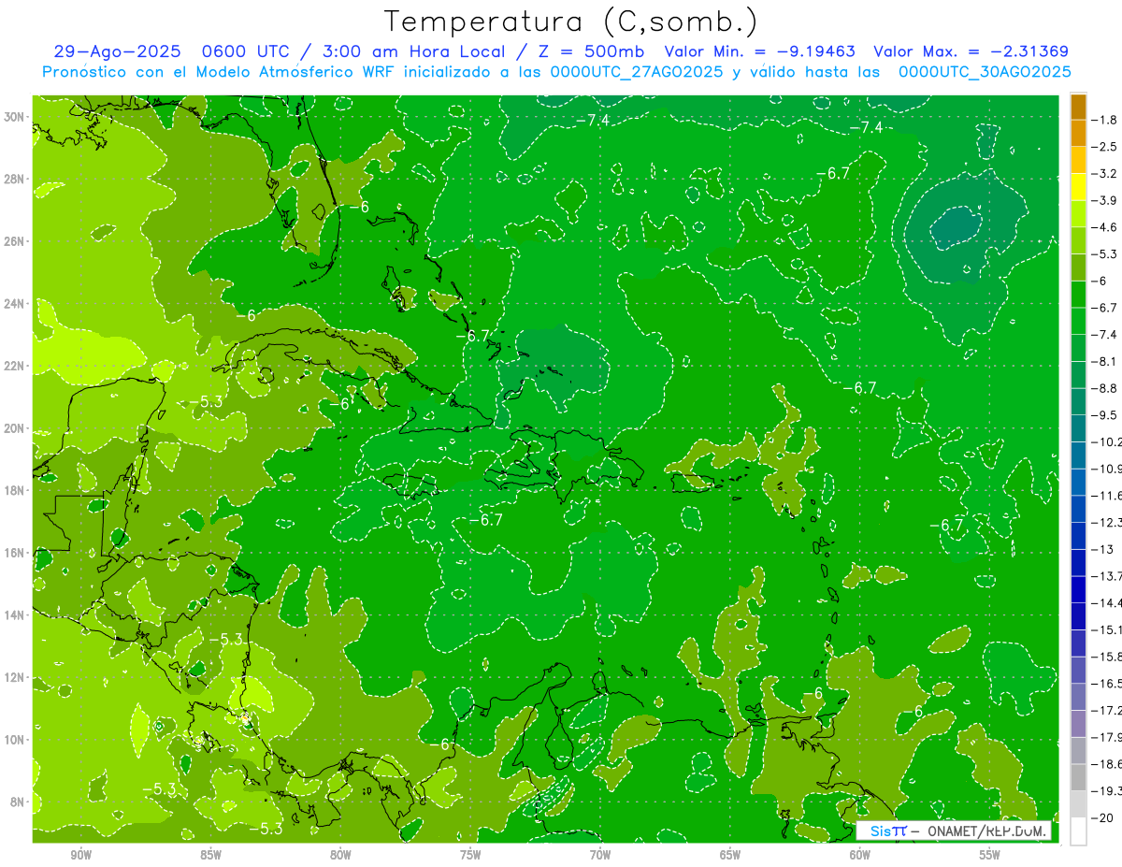The image size is (1122, 867).
Task: Click the '-12.3' color scale label
Action: 1106,523
